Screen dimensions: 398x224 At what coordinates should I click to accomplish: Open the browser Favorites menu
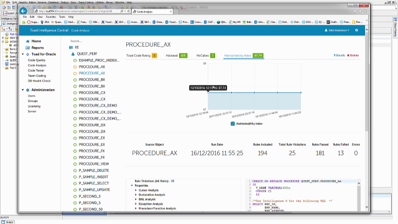click(51, 17)
